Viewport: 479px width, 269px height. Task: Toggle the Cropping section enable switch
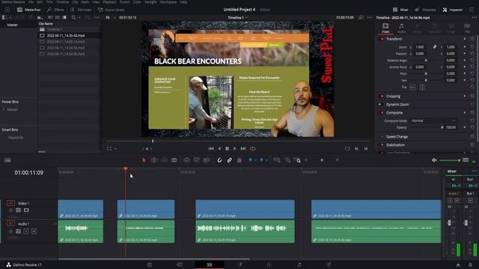coord(382,96)
